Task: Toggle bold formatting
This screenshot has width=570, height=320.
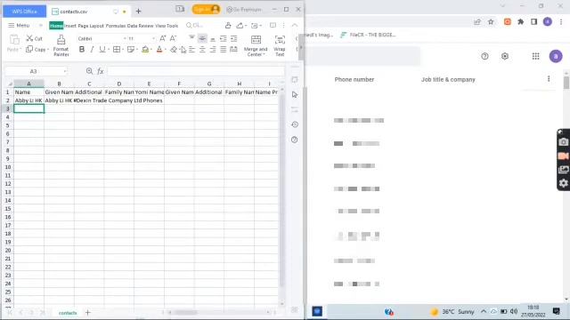Action: (x=82, y=50)
